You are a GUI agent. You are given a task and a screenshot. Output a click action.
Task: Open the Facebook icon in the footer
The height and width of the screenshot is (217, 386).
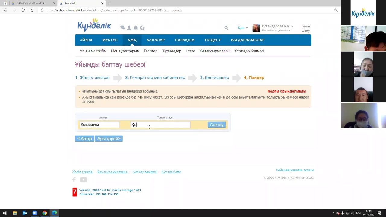(x=74, y=180)
